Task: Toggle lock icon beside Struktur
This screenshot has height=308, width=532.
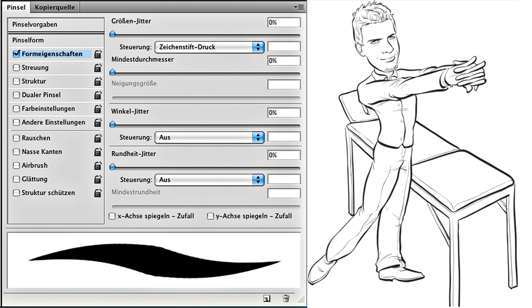Action: coord(98,81)
